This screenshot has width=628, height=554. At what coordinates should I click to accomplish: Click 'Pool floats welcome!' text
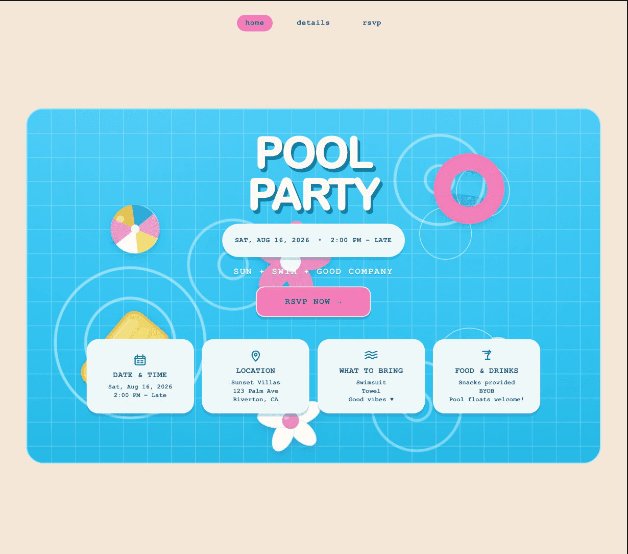point(487,400)
